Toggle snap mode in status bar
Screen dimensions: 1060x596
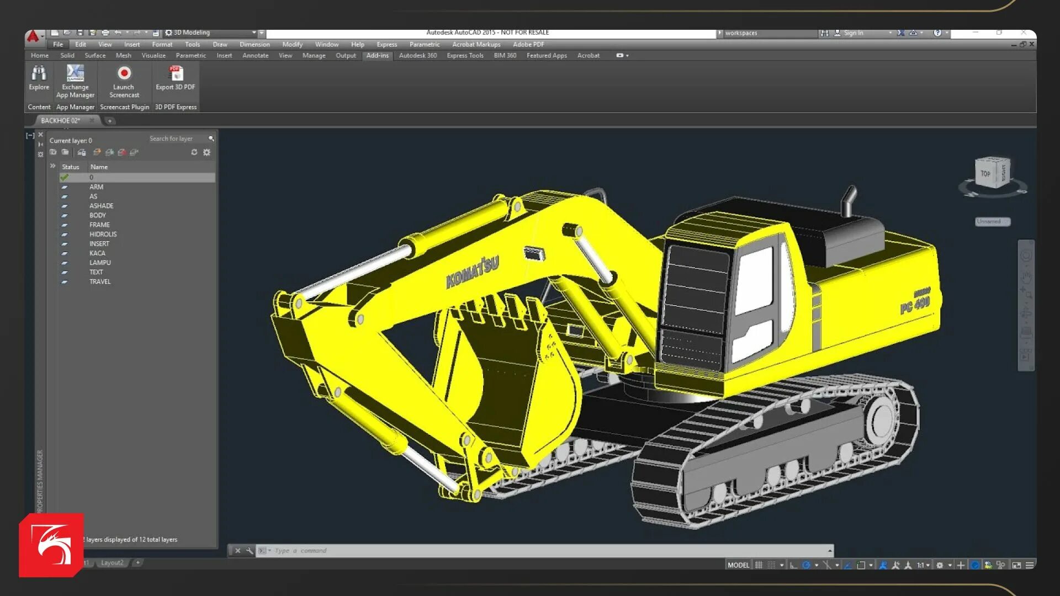[x=772, y=565]
